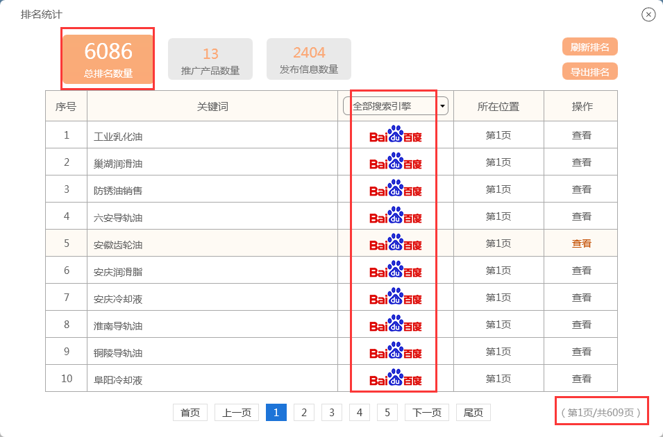Click the 所在位置 column header

(x=498, y=107)
